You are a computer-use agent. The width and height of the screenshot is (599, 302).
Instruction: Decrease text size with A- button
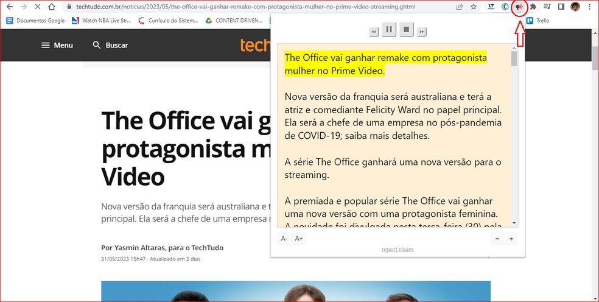[284, 239]
